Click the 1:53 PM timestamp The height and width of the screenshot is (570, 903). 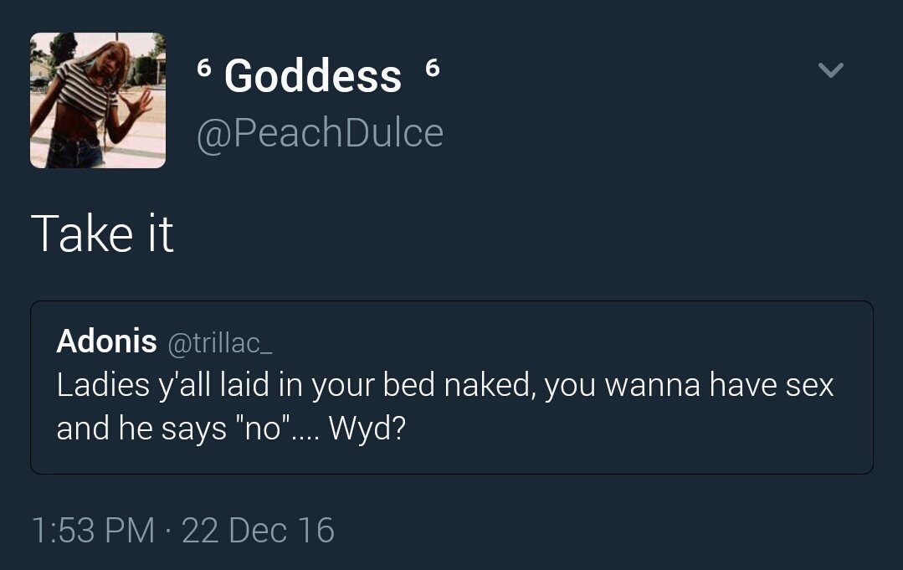pyautogui.click(x=93, y=530)
